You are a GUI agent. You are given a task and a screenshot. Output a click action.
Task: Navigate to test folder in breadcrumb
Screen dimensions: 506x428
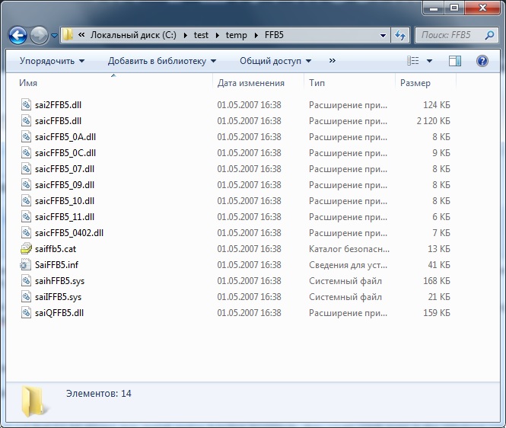pos(201,35)
